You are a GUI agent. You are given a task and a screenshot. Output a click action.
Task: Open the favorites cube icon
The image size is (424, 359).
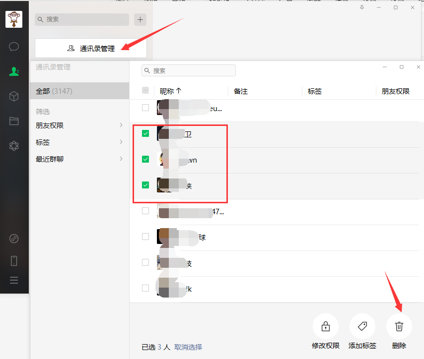14,96
